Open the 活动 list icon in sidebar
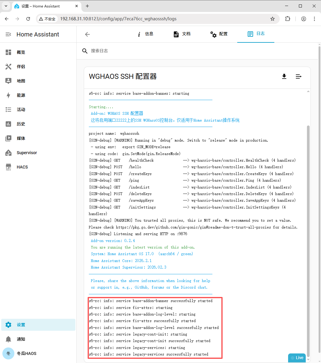 (8, 110)
